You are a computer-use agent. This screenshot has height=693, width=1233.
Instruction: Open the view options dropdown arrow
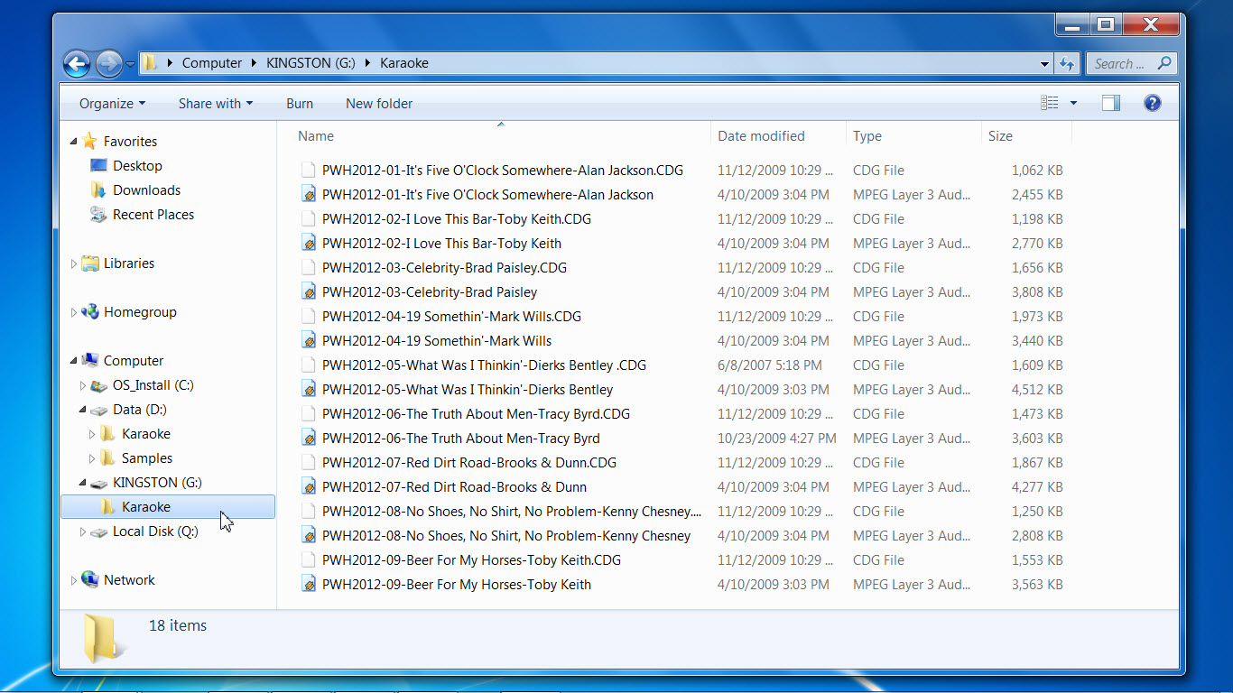coord(1073,103)
